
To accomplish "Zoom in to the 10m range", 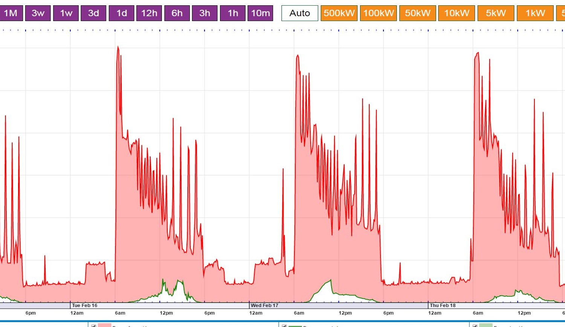I will click(x=260, y=13).
